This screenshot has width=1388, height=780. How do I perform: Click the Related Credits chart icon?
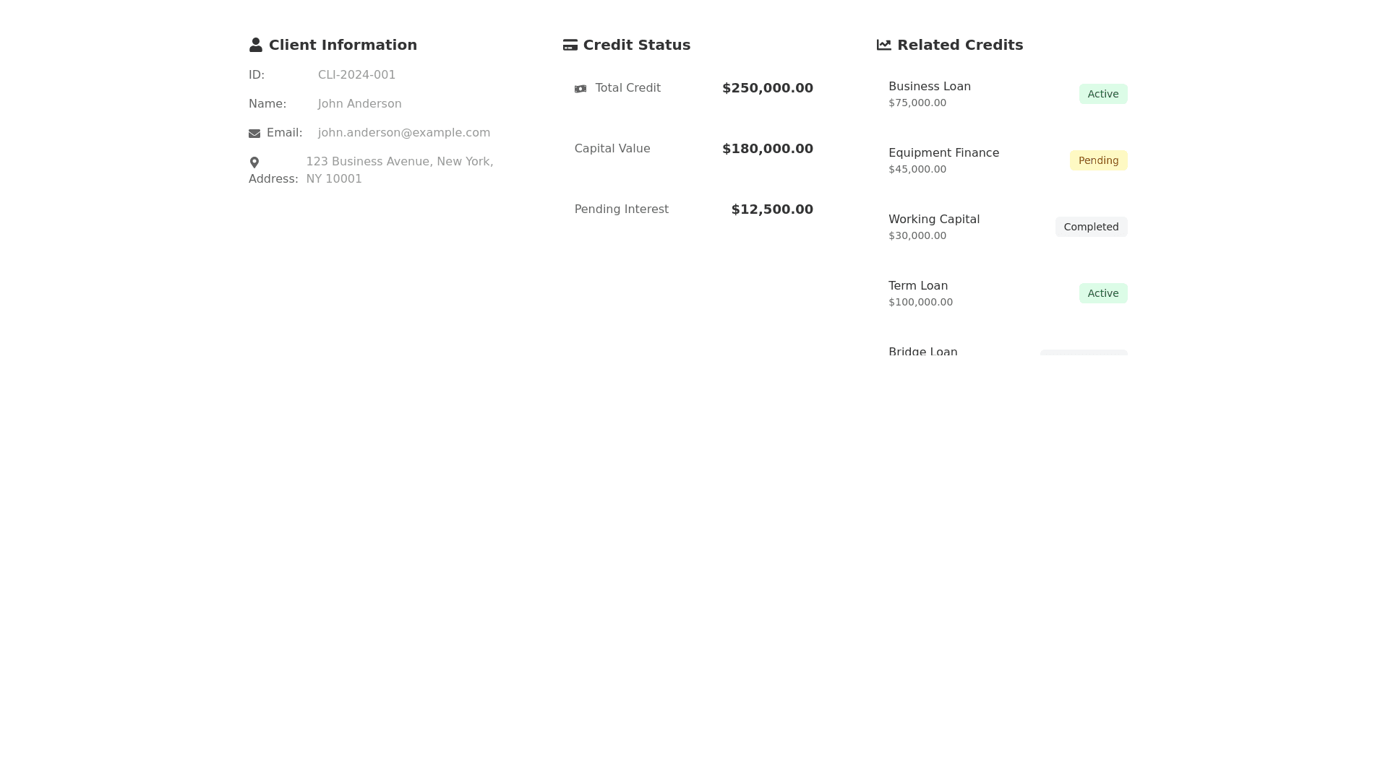[883, 45]
